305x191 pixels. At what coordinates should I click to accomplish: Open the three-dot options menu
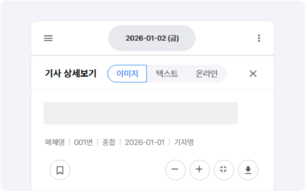[259, 38]
